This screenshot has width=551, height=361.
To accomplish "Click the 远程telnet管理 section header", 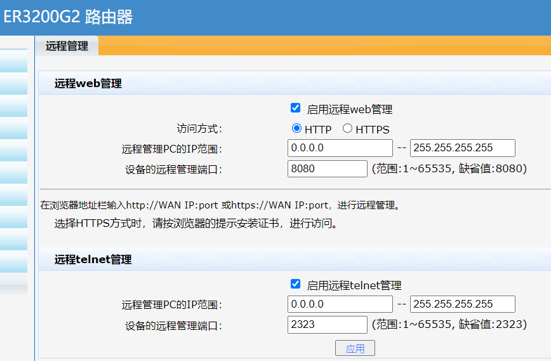I will point(93,259).
